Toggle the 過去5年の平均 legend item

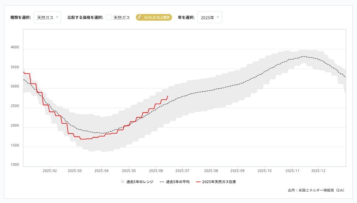(x=175, y=182)
